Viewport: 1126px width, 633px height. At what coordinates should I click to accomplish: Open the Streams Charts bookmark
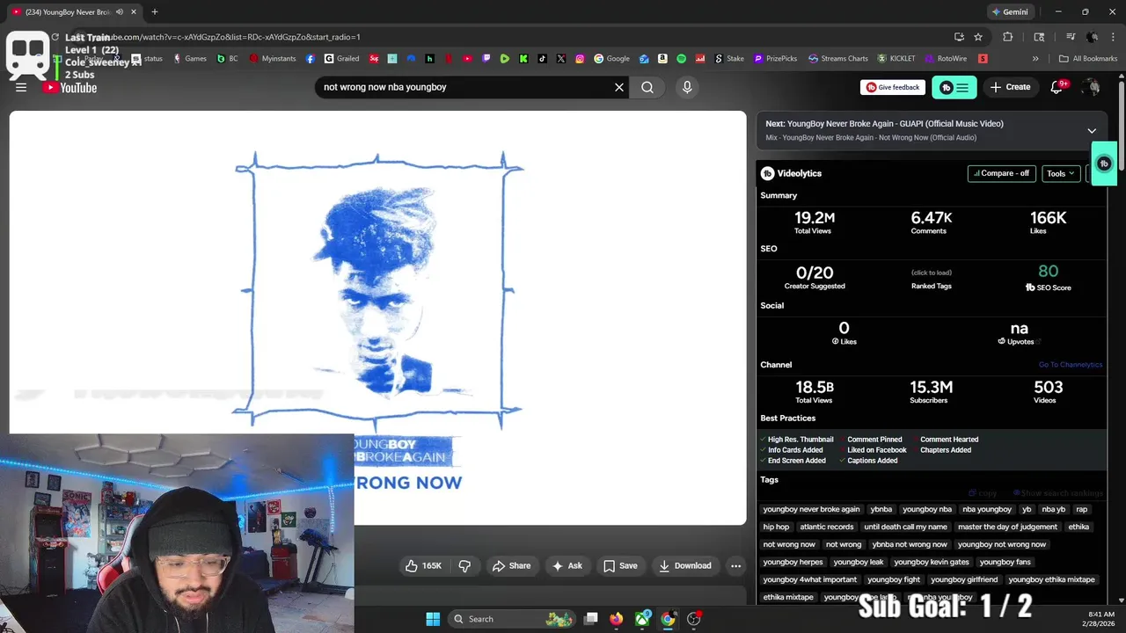(837, 59)
